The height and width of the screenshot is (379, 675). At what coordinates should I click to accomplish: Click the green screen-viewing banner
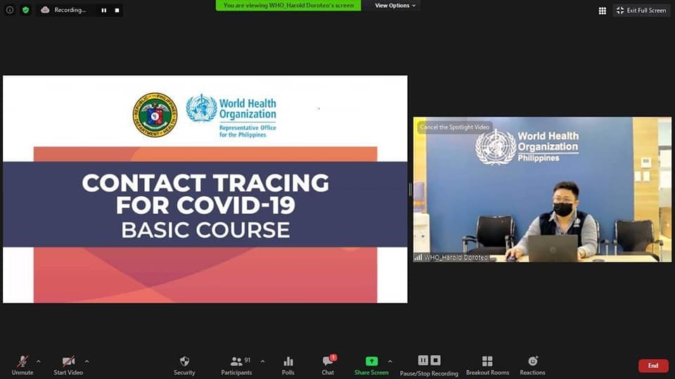(x=288, y=5)
